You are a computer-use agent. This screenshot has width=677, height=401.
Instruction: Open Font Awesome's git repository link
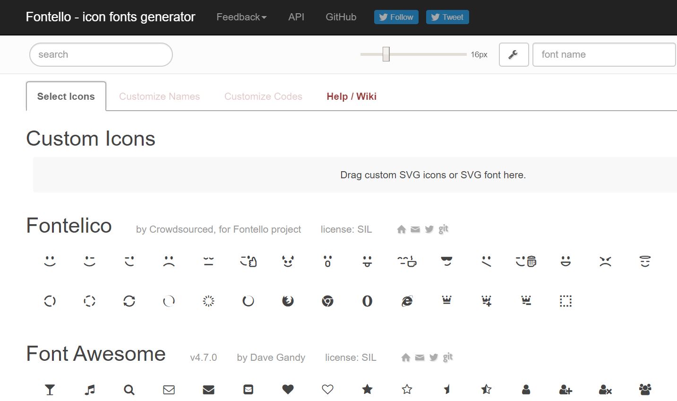[448, 357]
